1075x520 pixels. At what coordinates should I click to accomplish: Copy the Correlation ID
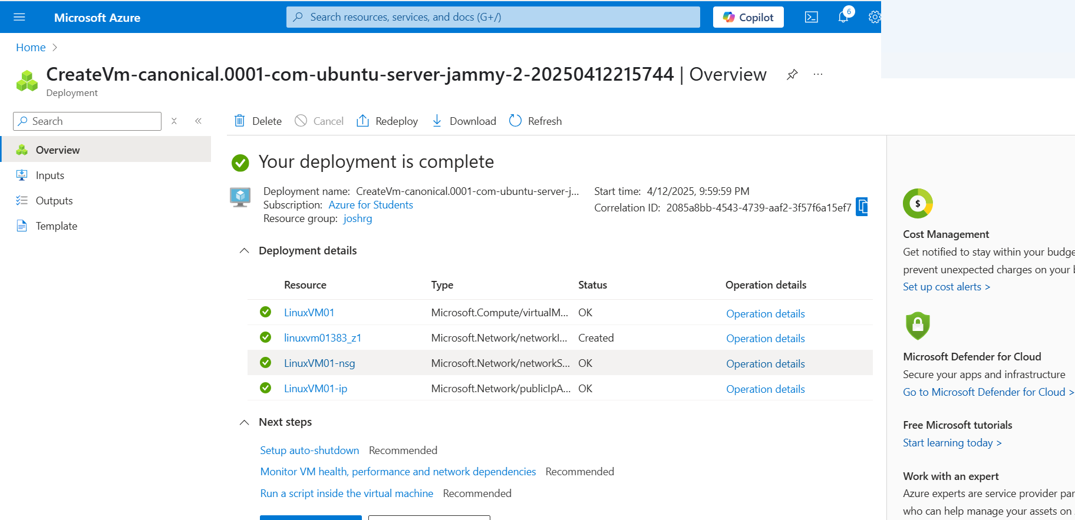click(x=862, y=207)
